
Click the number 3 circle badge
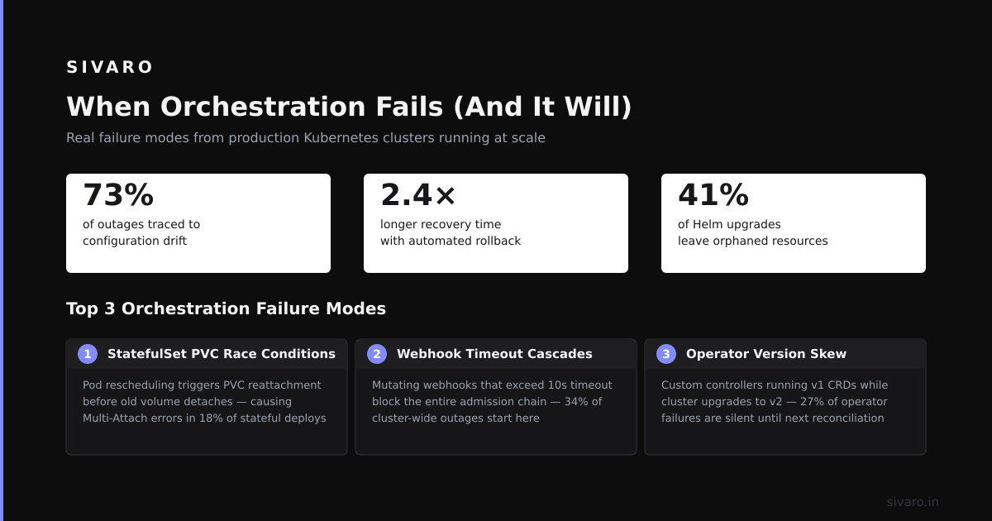point(666,354)
